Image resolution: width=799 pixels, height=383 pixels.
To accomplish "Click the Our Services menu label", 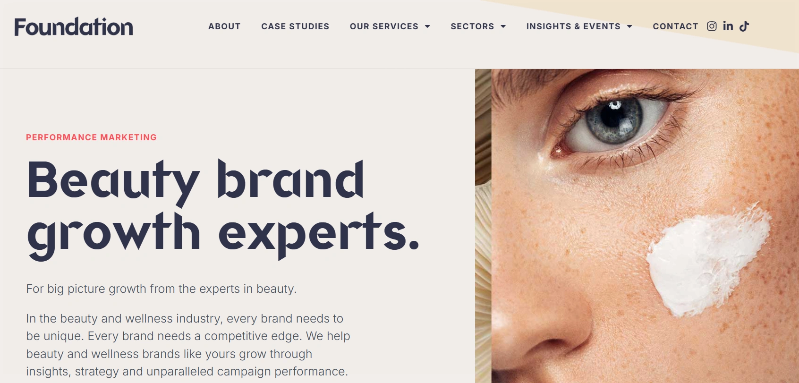I will click(384, 26).
